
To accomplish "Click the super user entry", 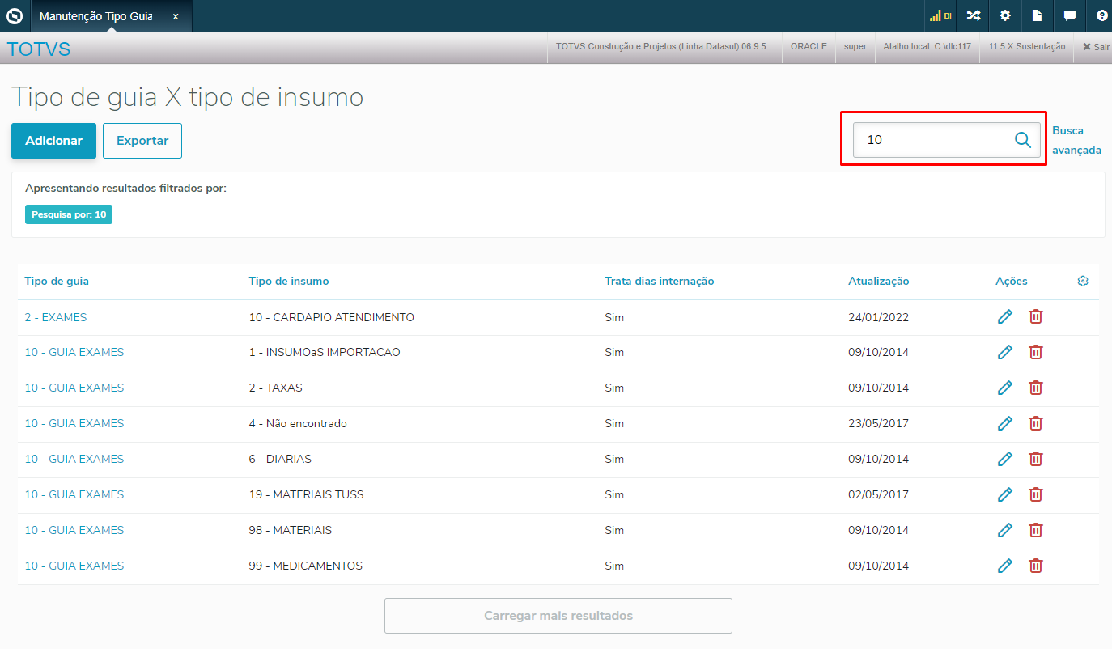I will (855, 47).
